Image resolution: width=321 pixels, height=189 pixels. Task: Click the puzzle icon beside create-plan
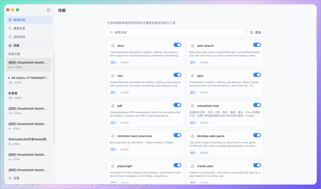192,166
